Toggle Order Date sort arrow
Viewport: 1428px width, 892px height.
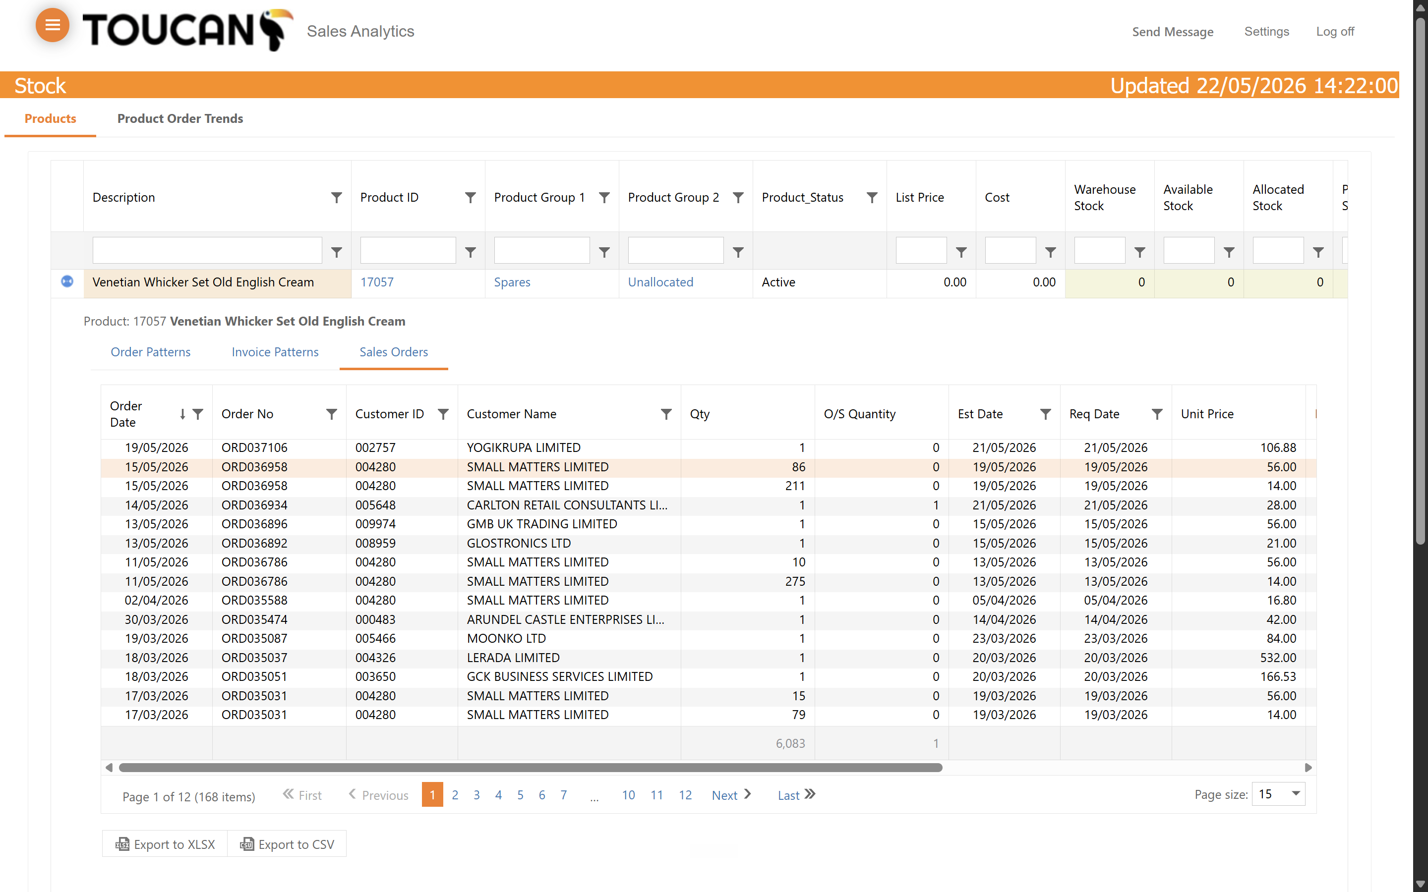pos(182,414)
